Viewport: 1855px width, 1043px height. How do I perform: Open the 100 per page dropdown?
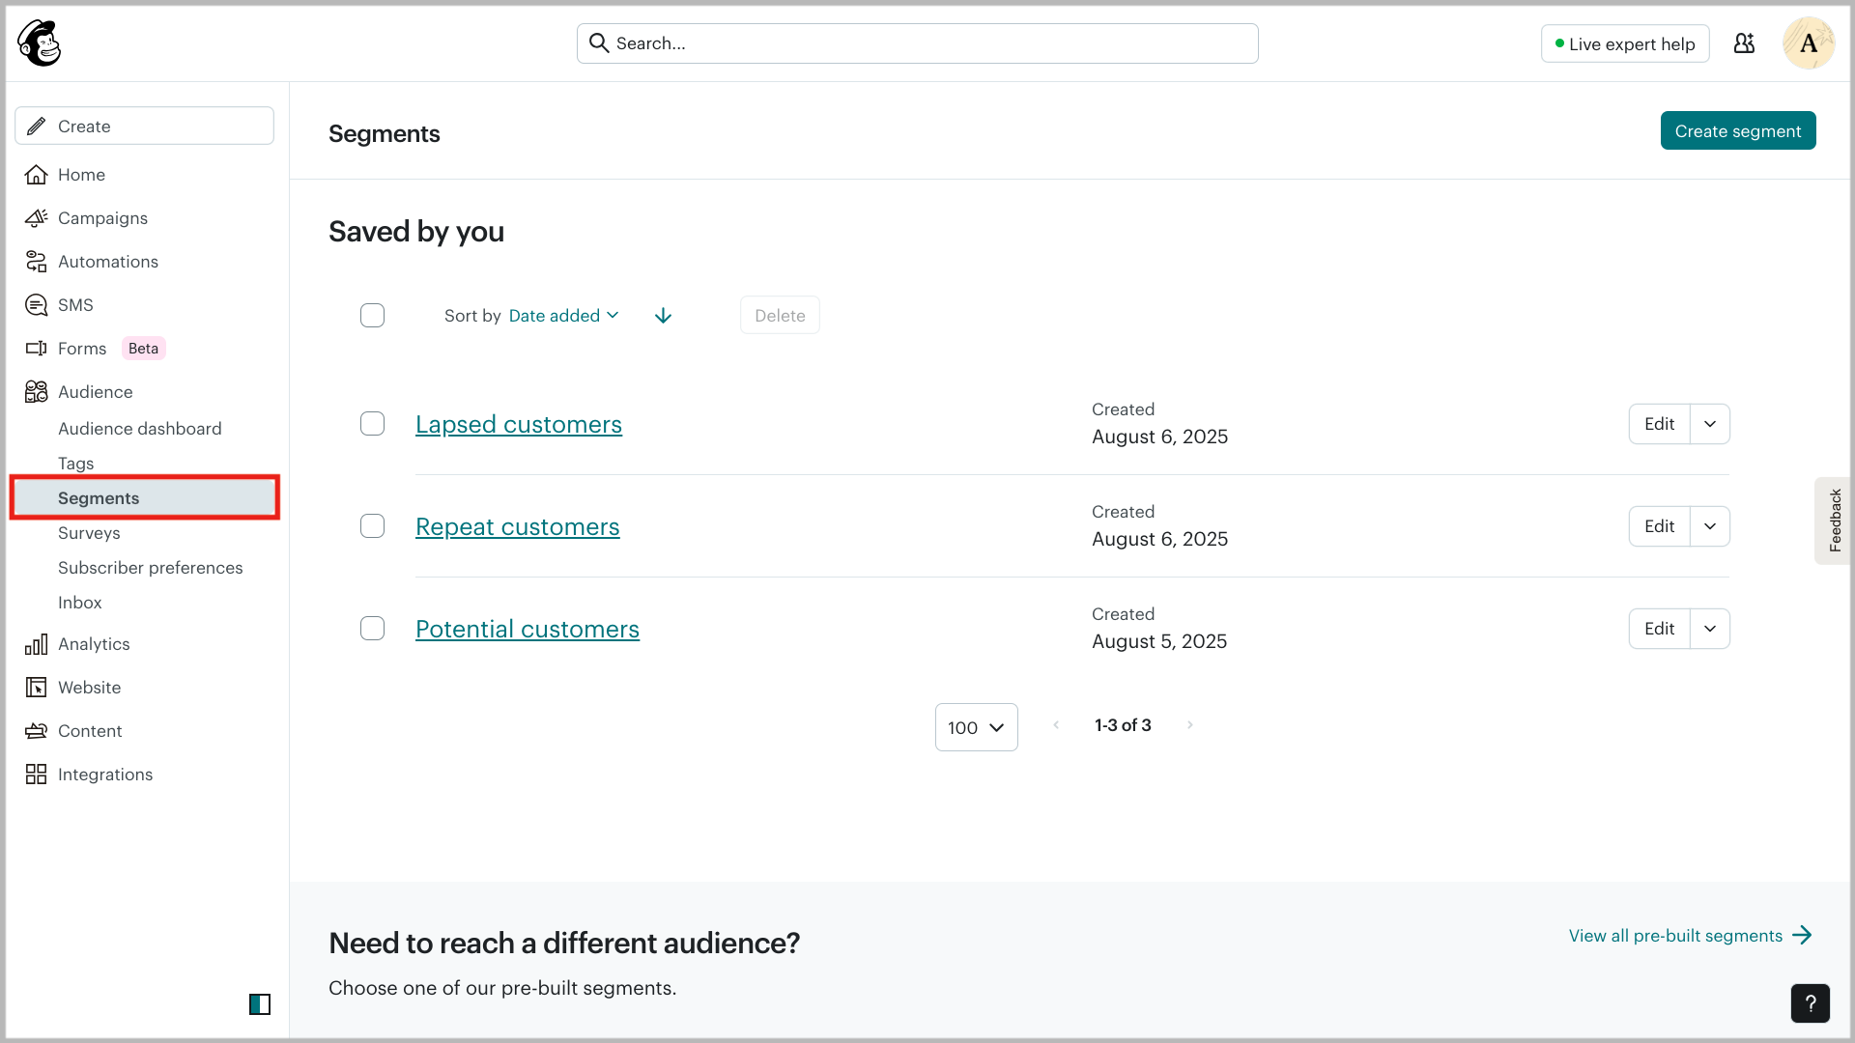point(976,727)
